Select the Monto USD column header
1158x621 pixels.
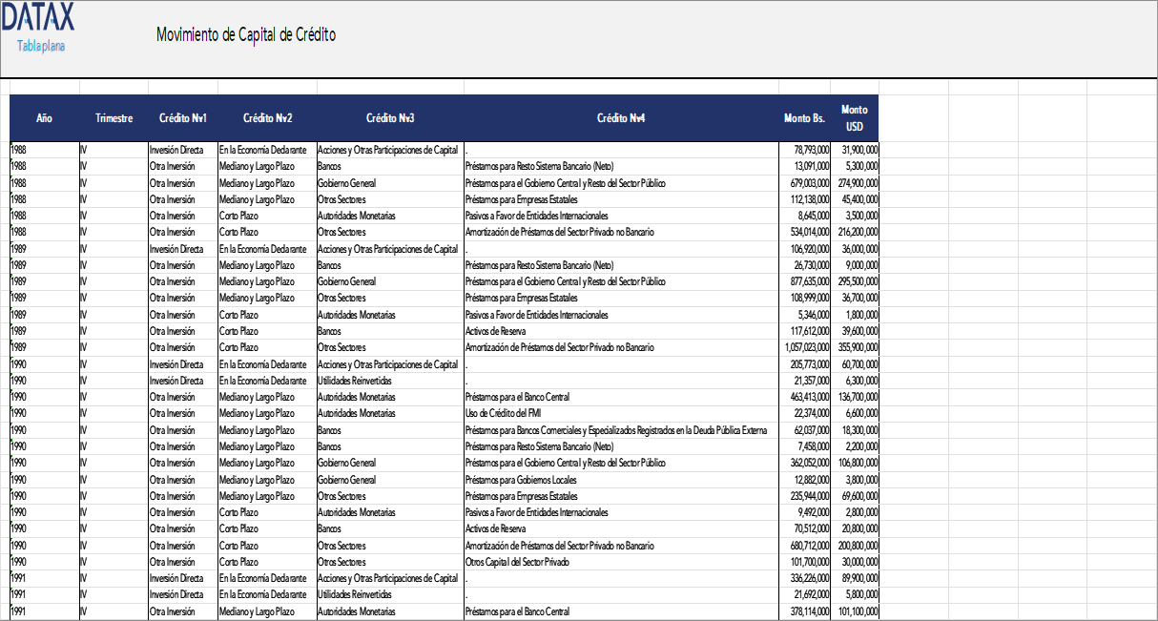(x=855, y=118)
